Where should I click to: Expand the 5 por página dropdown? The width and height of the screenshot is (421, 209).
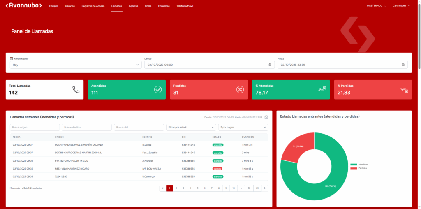pos(243,128)
